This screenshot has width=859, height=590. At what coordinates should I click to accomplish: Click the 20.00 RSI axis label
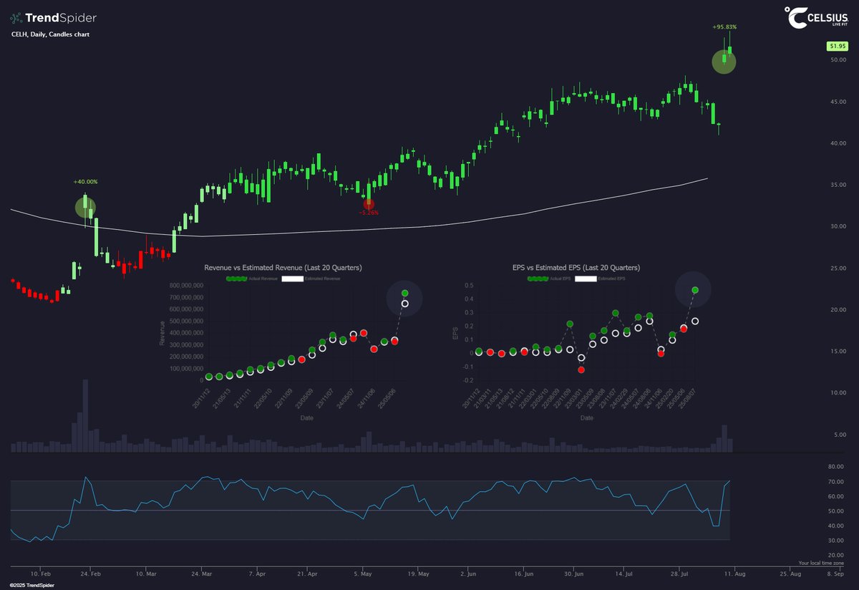pos(838,556)
